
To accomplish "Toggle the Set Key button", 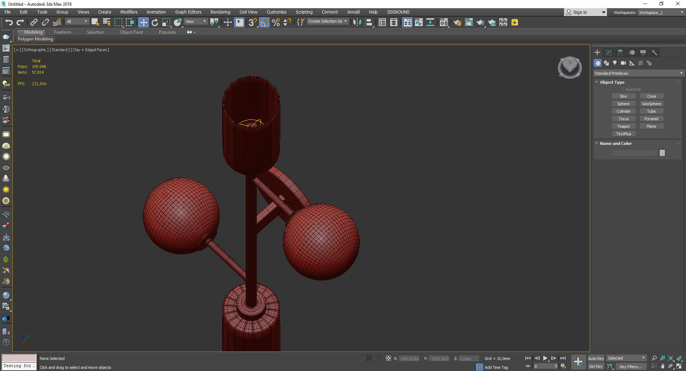I will [x=596, y=366].
